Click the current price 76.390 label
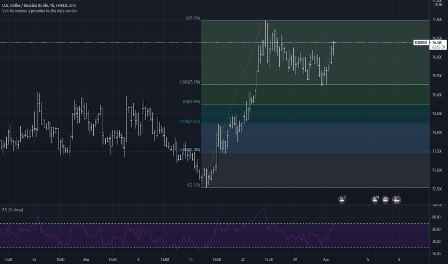 tap(437, 43)
